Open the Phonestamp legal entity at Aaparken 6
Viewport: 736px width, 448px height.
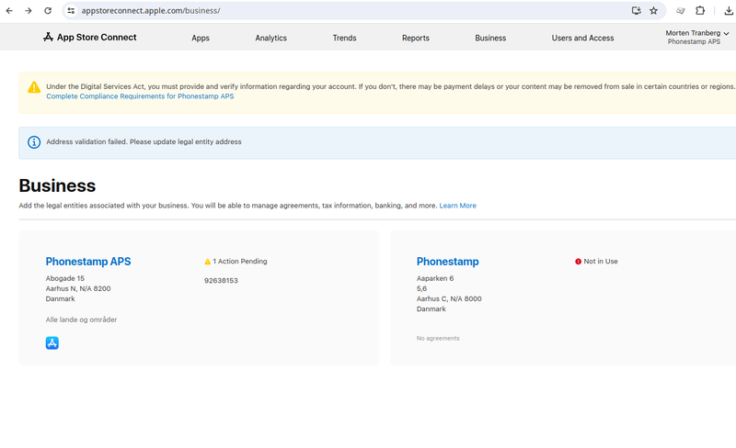448,262
